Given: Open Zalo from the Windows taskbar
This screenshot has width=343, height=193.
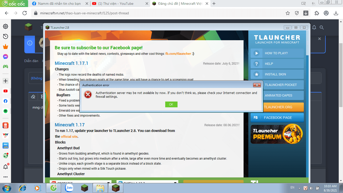Looking at the screenshot, I should point(69,188).
